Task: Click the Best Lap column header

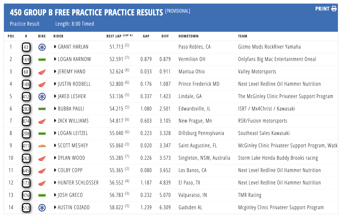Action: pyautogui.click(x=114, y=36)
